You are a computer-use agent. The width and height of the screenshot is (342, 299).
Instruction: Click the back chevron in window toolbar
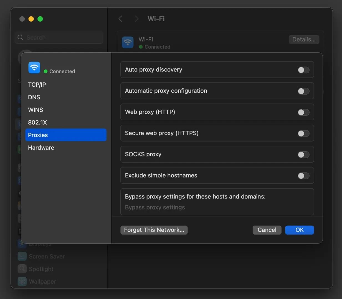[120, 19]
